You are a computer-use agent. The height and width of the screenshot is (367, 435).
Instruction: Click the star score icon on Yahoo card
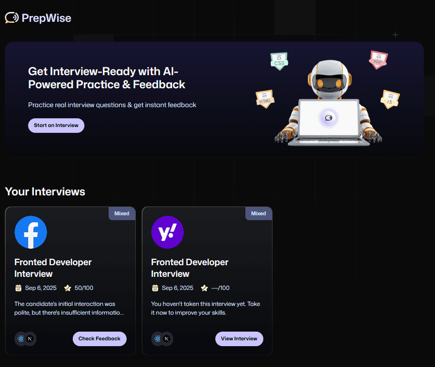[204, 288]
